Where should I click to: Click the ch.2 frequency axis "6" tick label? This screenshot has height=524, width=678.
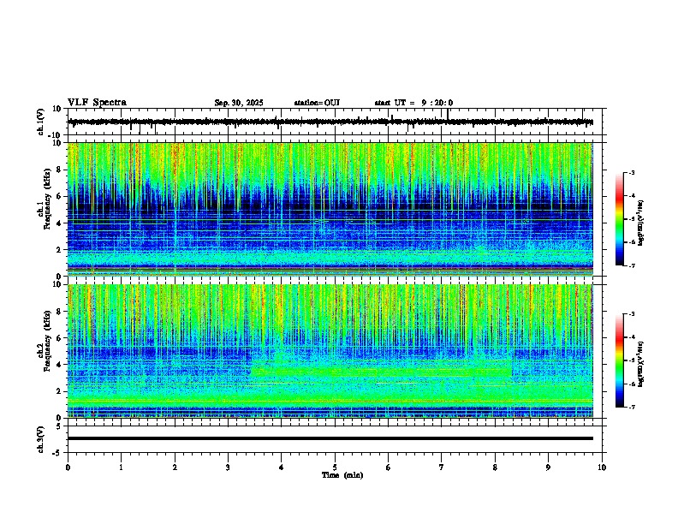tap(60, 338)
